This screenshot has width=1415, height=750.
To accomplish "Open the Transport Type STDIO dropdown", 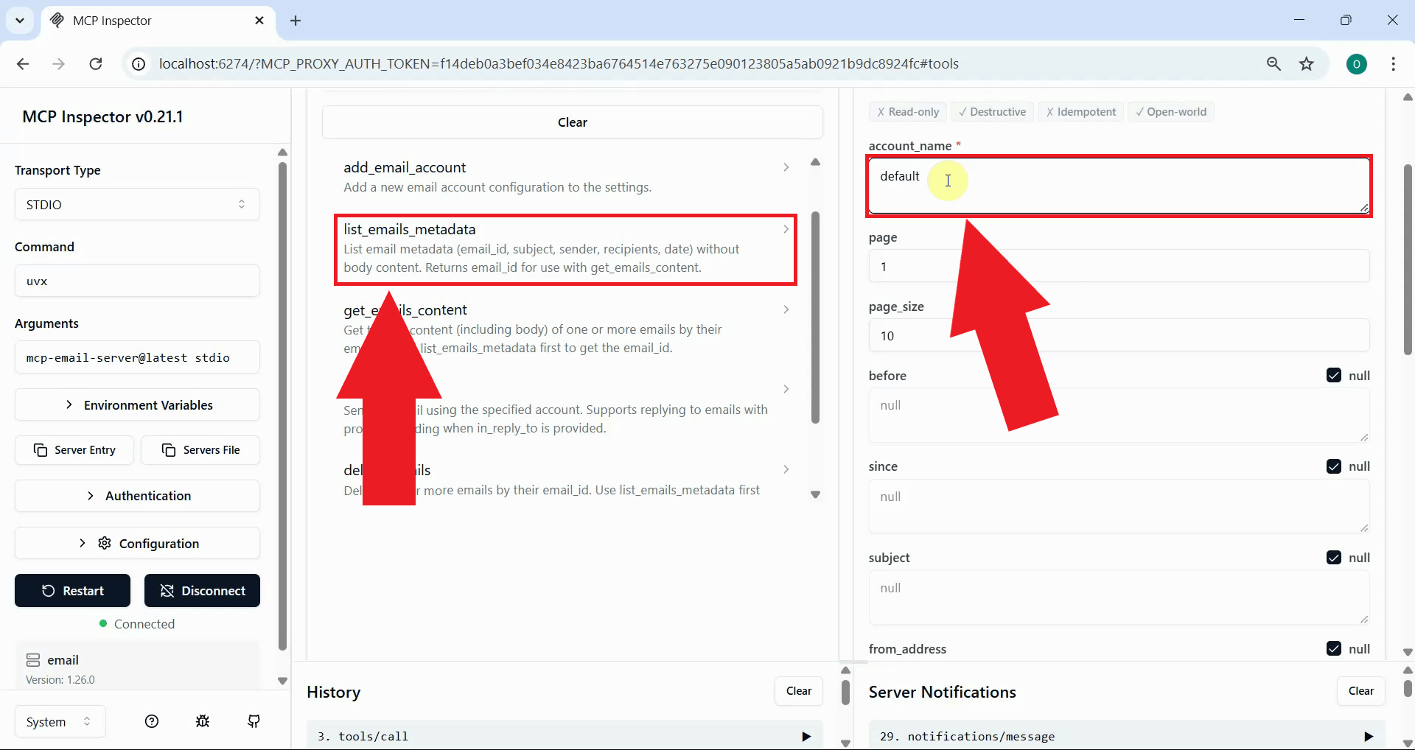I will point(137,204).
